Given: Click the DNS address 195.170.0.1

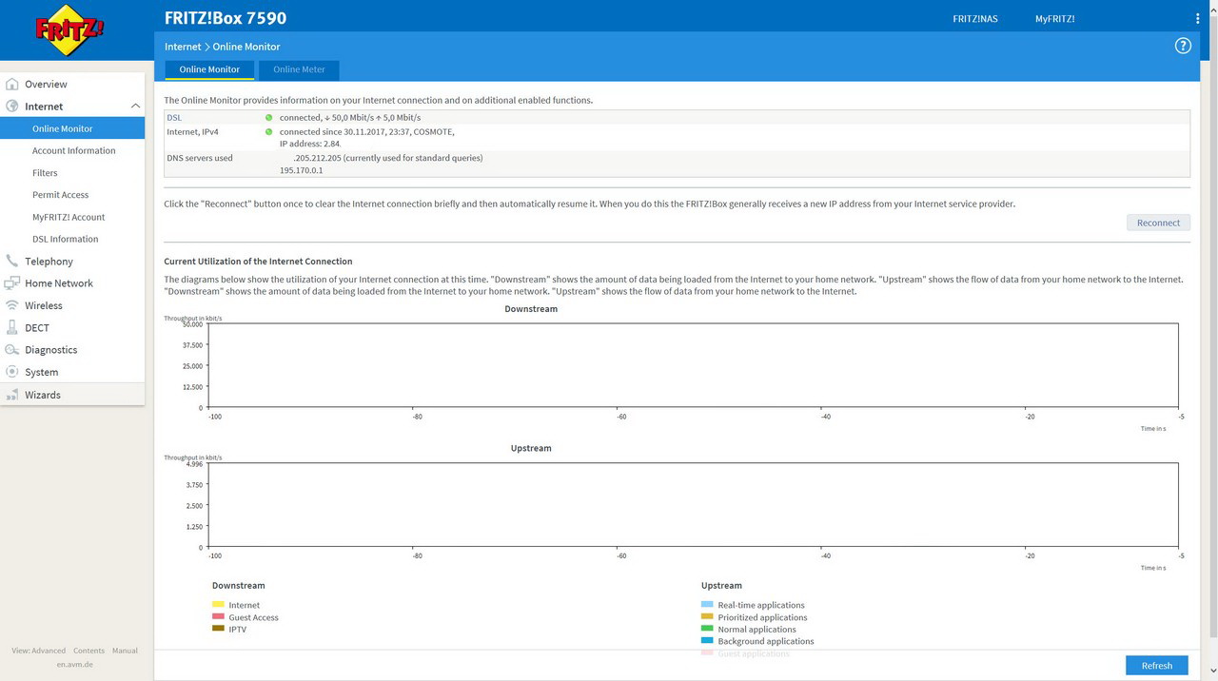Looking at the screenshot, I should point(301,170).
